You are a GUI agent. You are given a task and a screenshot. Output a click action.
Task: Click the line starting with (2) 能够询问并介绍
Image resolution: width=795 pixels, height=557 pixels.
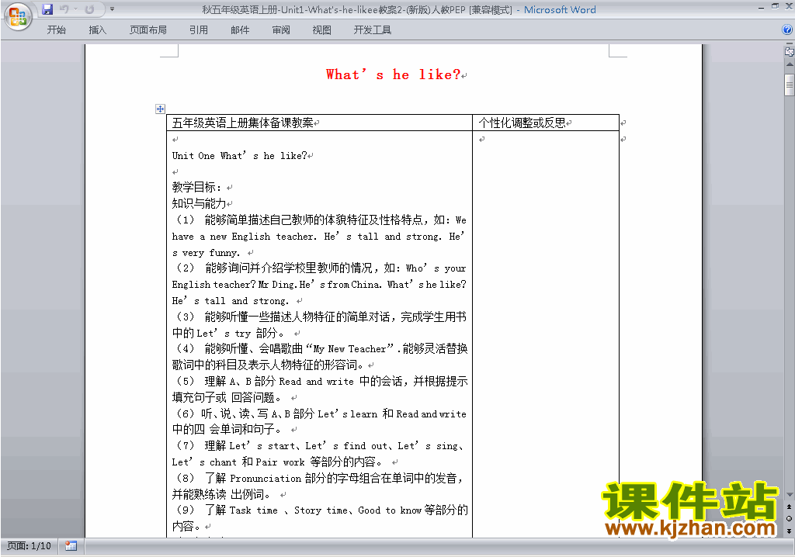click(321, 268)
